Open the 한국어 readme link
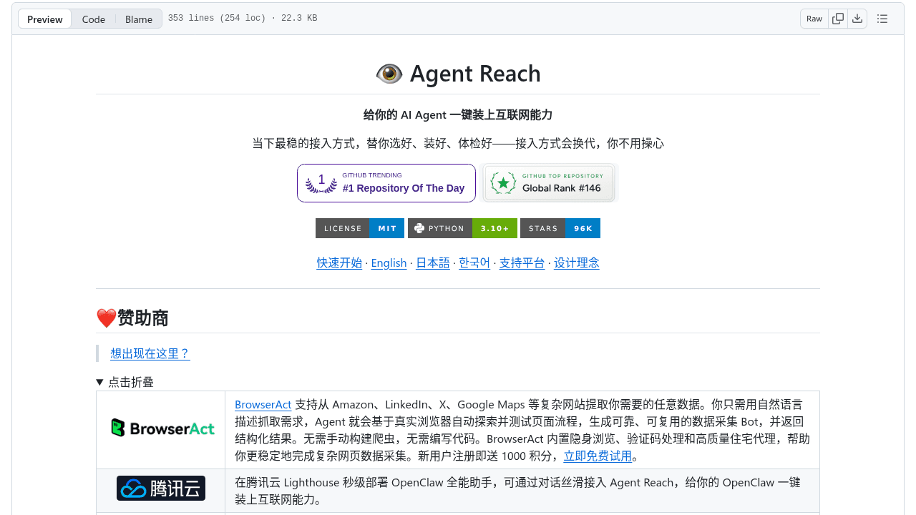The width and height of the screenshot is (916, 515). (474, 263)
